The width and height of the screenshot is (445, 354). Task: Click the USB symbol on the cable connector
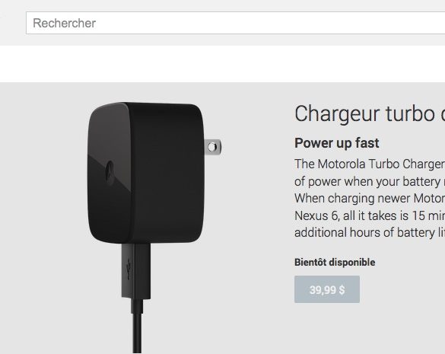tap(129, 269)
